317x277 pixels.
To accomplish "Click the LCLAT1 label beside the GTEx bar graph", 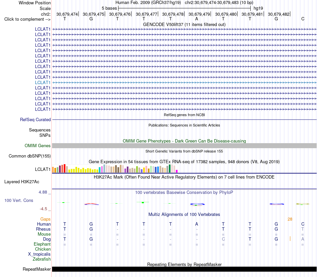I will click(42, 169).
